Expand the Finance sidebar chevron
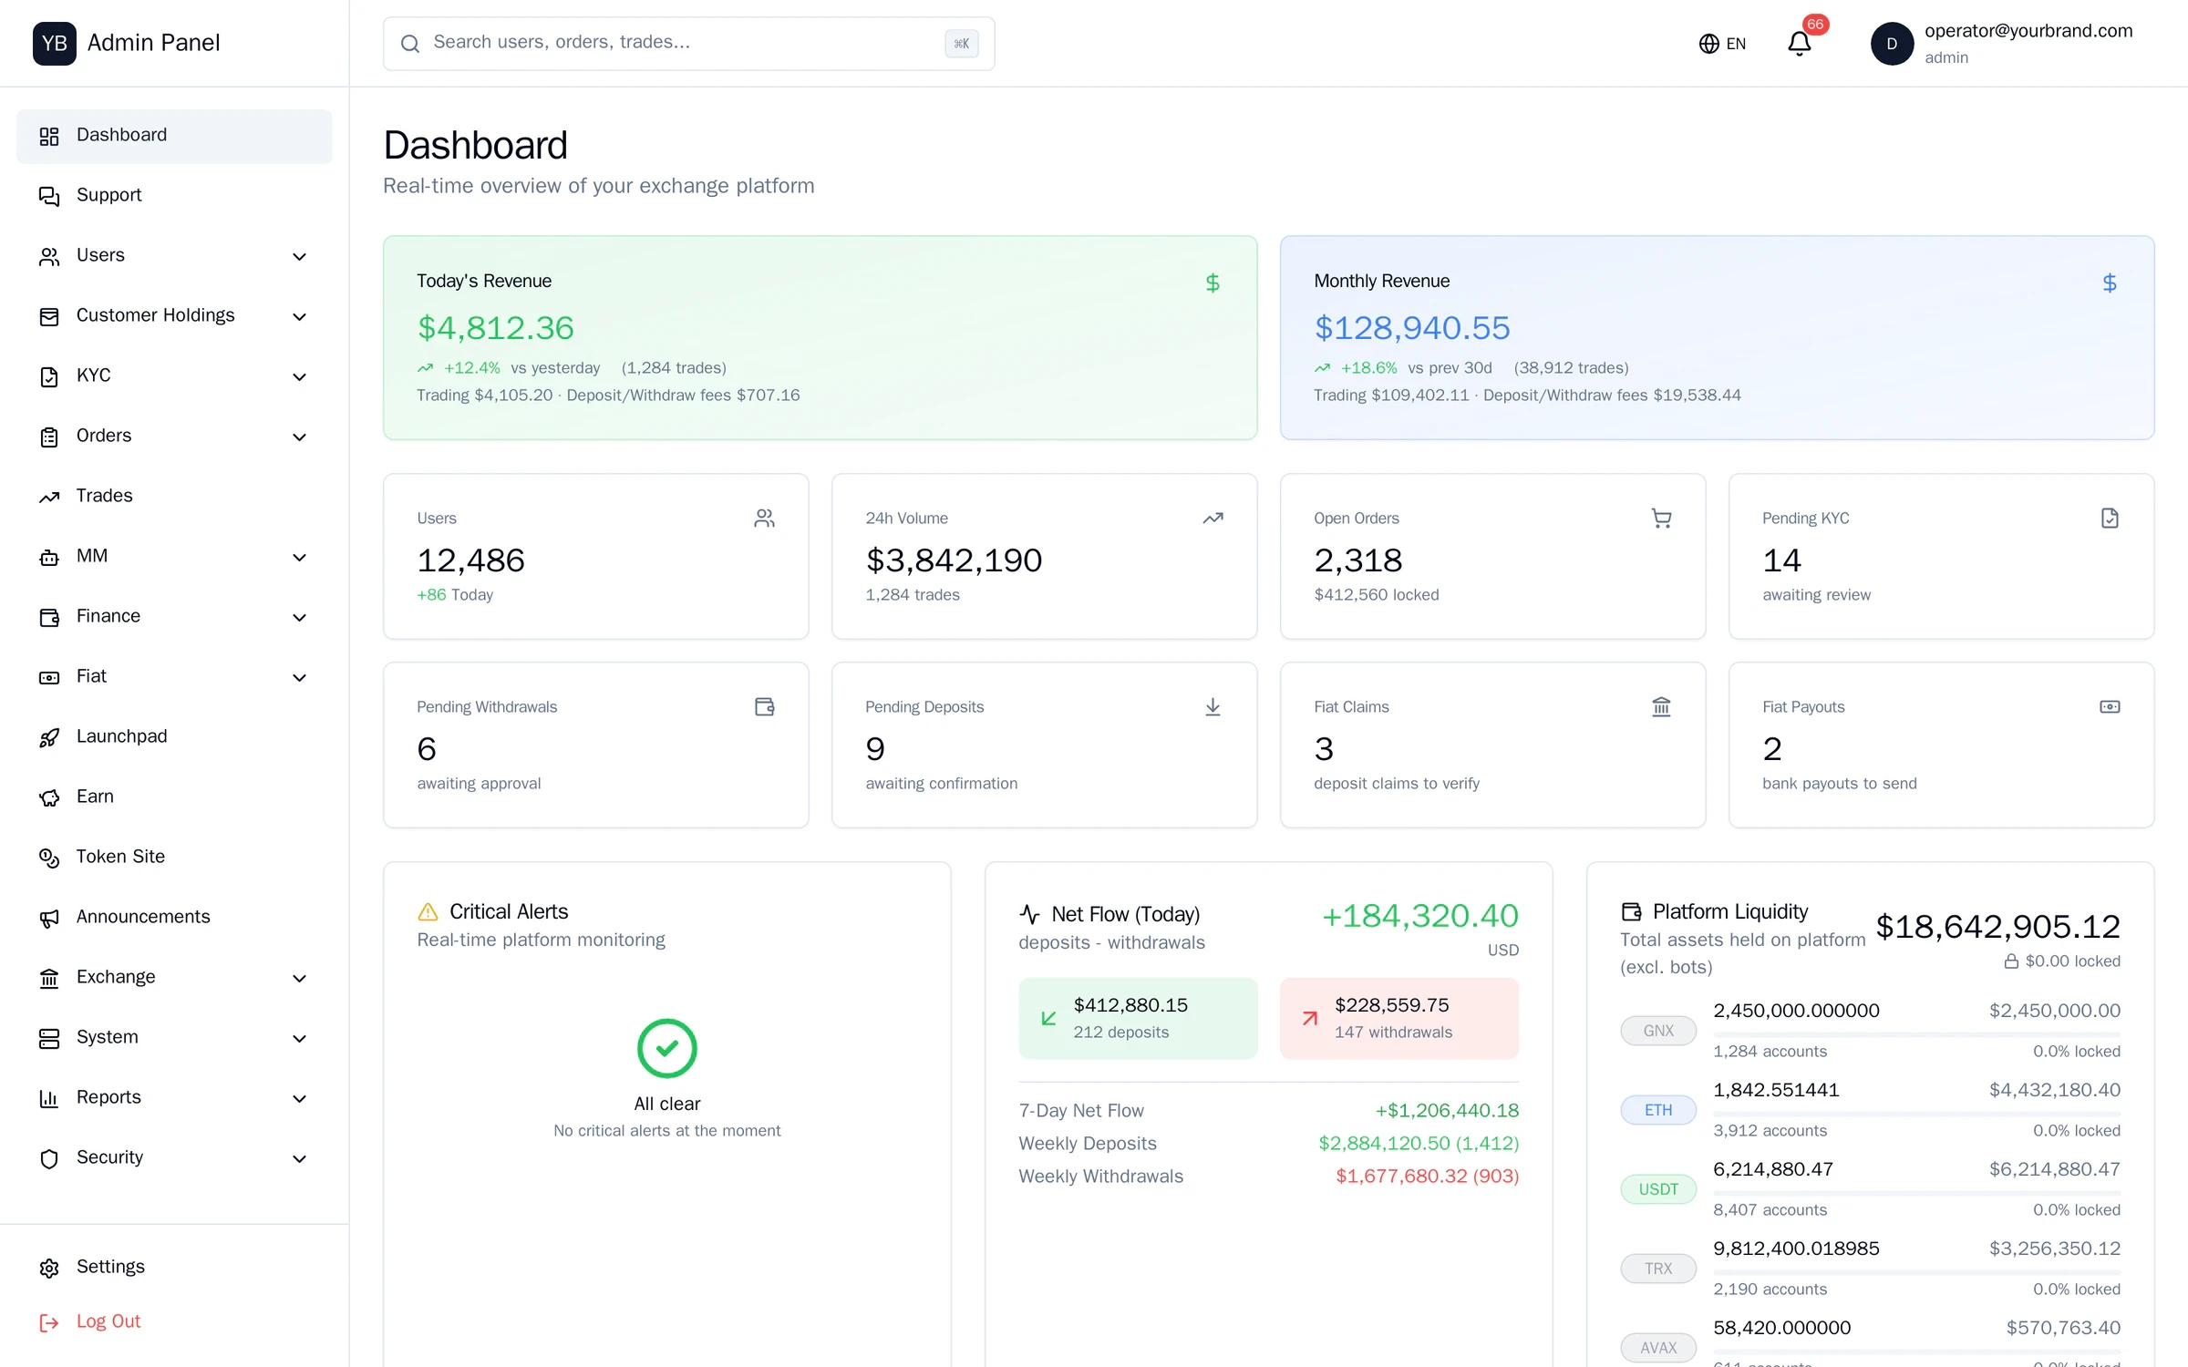The height and width of the screenshot is (1367, 2188). (299, 618)
